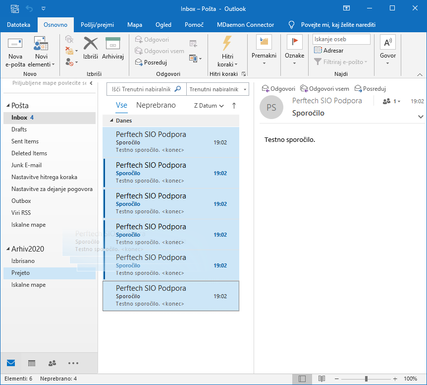The image size is (427, 385).
Task: Expand the message header chevron
Action: 421,117
